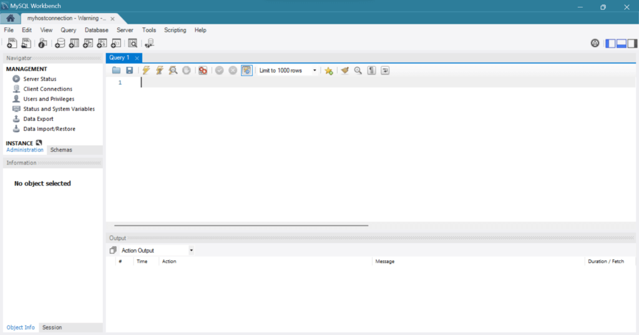Create a new table toolbar icon
Image resolution: width=639 pixels, height=335 pixels.
pyautogui.click(x=74, y=43)
